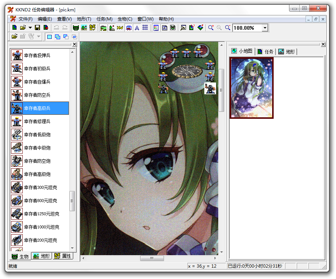This screenshot has height=279, width=336.
Task: Close the left unit list panel
Action: (x=74, y=44)
